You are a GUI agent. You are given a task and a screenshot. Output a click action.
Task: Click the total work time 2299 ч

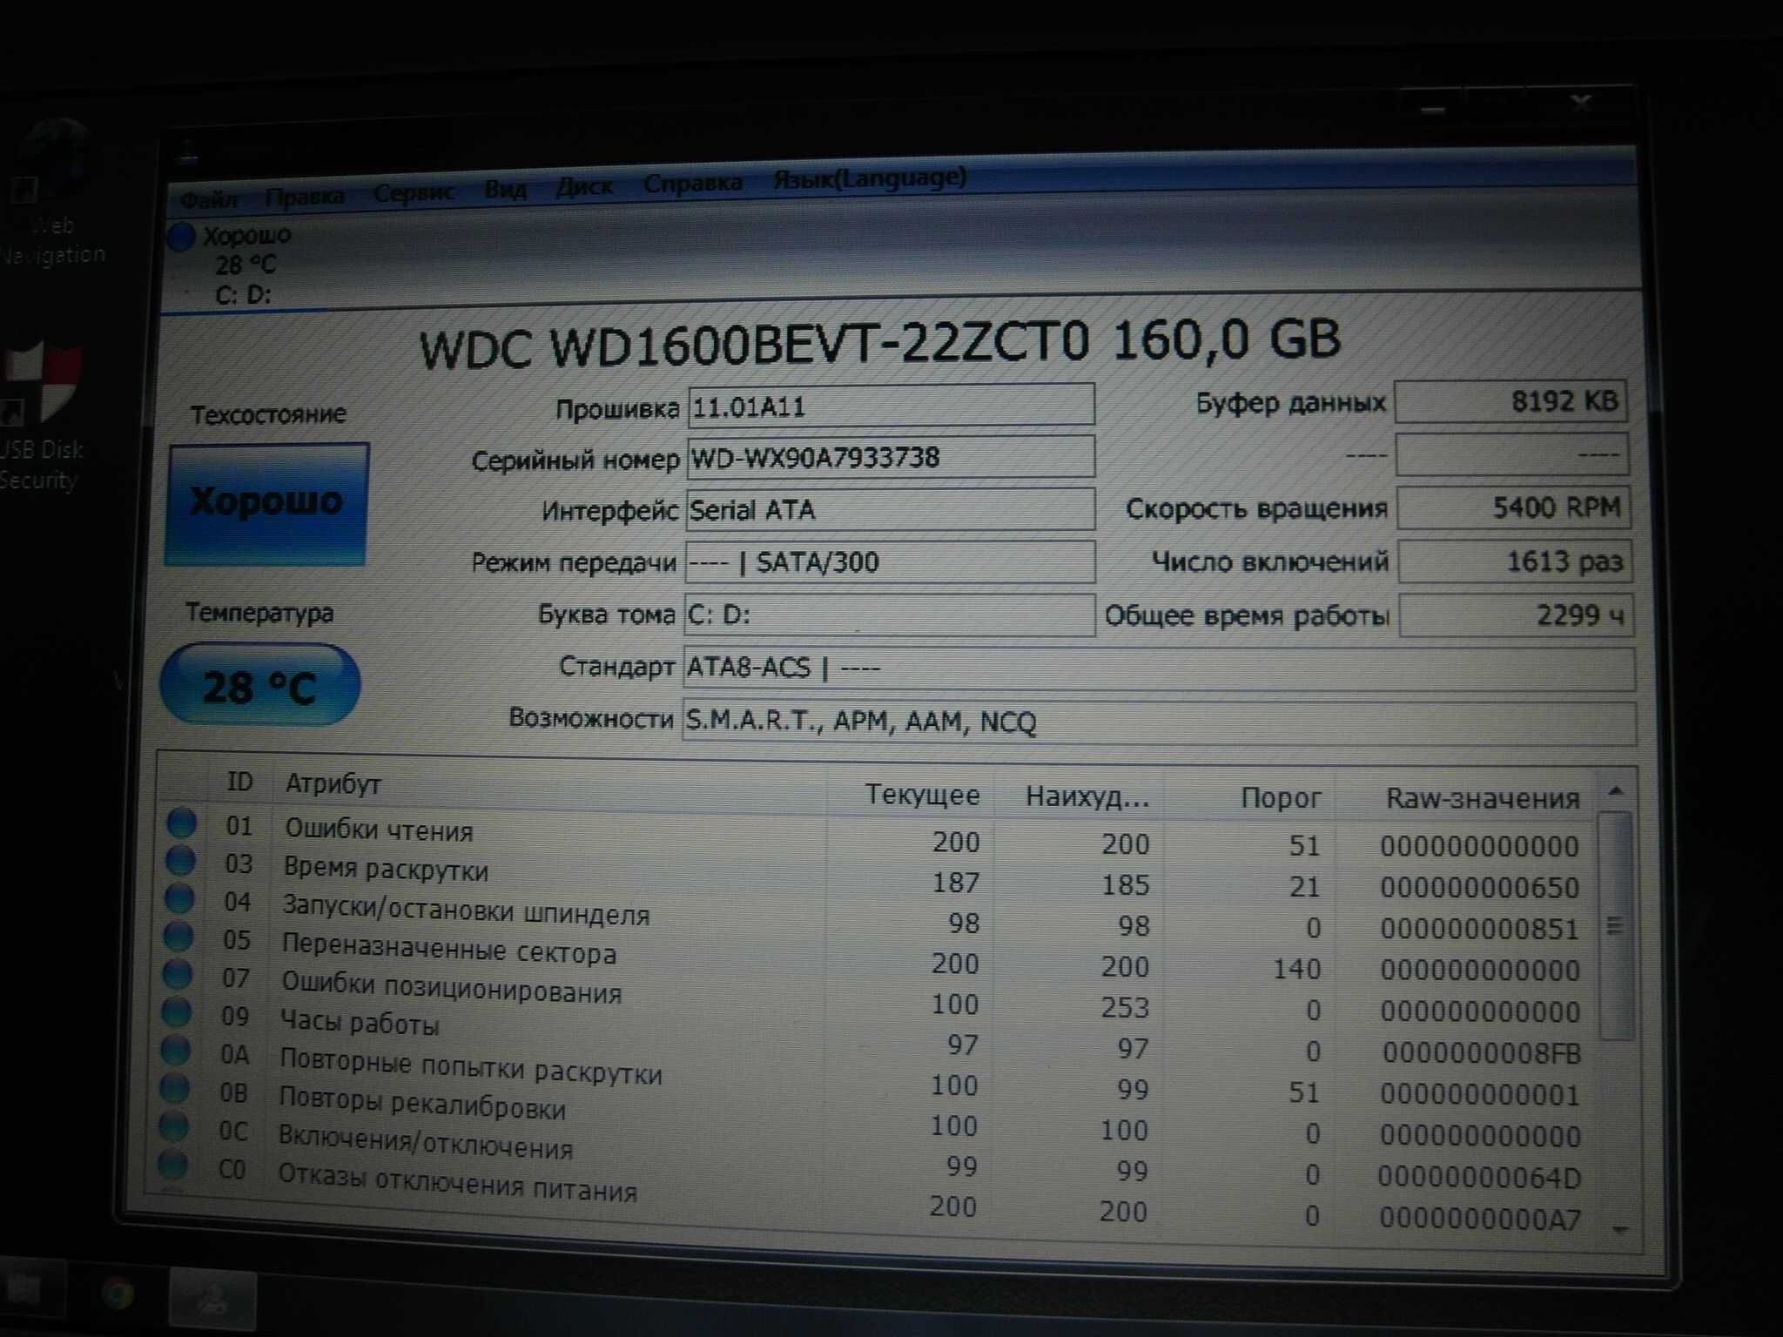(x=1516, y=615)
